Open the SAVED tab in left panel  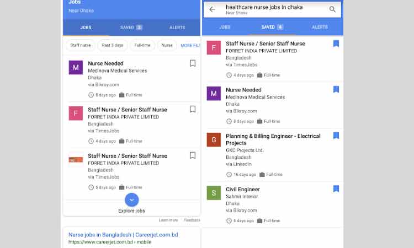131,28
